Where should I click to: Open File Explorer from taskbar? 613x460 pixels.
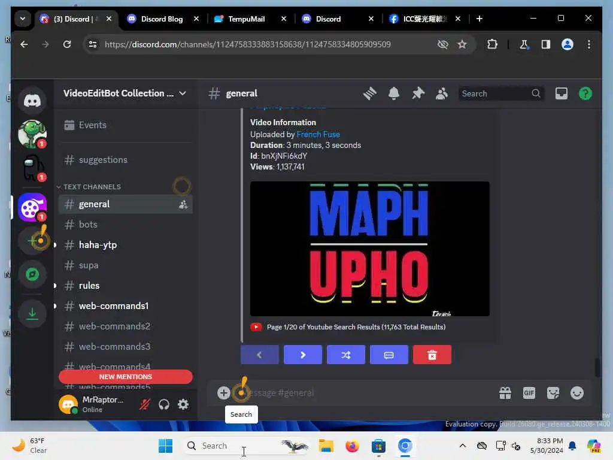[326, 446]
